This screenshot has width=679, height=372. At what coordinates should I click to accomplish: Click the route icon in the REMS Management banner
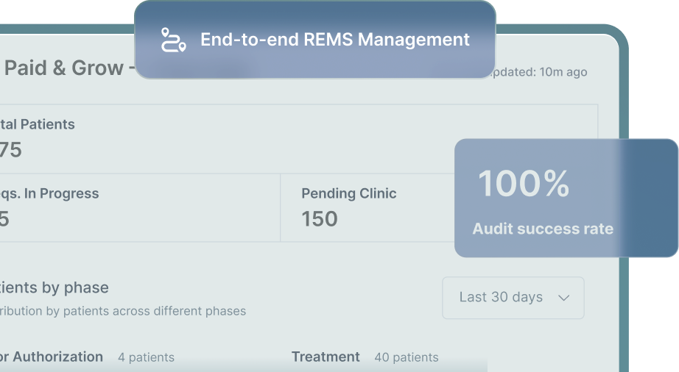pyautogui.click(x=174, y=40)
